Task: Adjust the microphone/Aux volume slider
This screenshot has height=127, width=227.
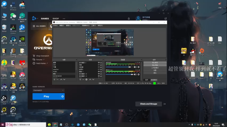Action: click(119, 75)
